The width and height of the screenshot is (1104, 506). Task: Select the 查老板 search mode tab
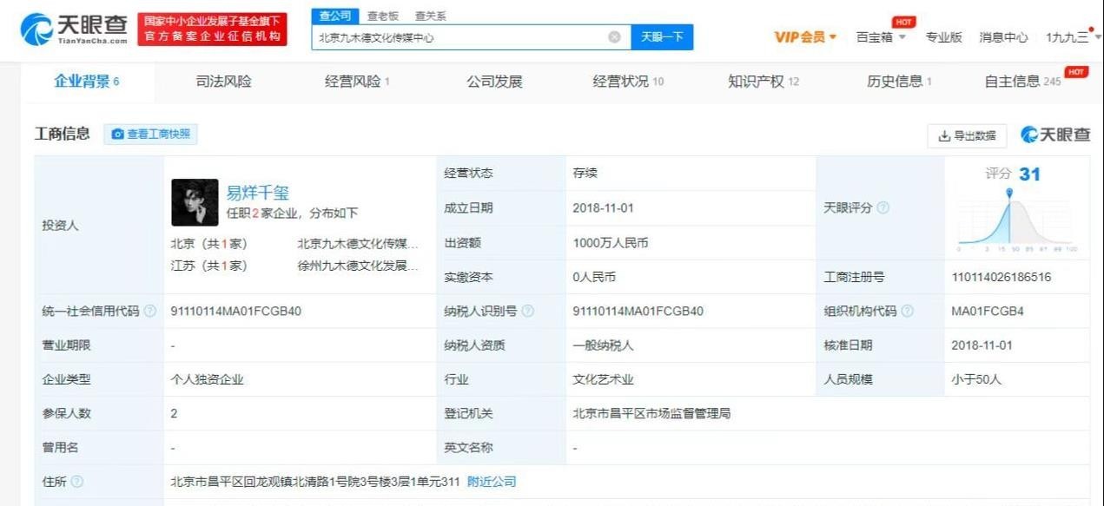pos(382,16)
